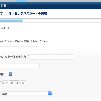Click the dark blue する header bar
Viewport: 101px width, 101px height.
tap(50, 6)
